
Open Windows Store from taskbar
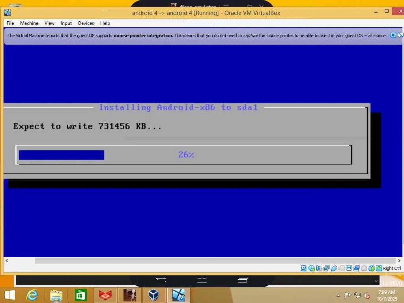click(80, 295)
